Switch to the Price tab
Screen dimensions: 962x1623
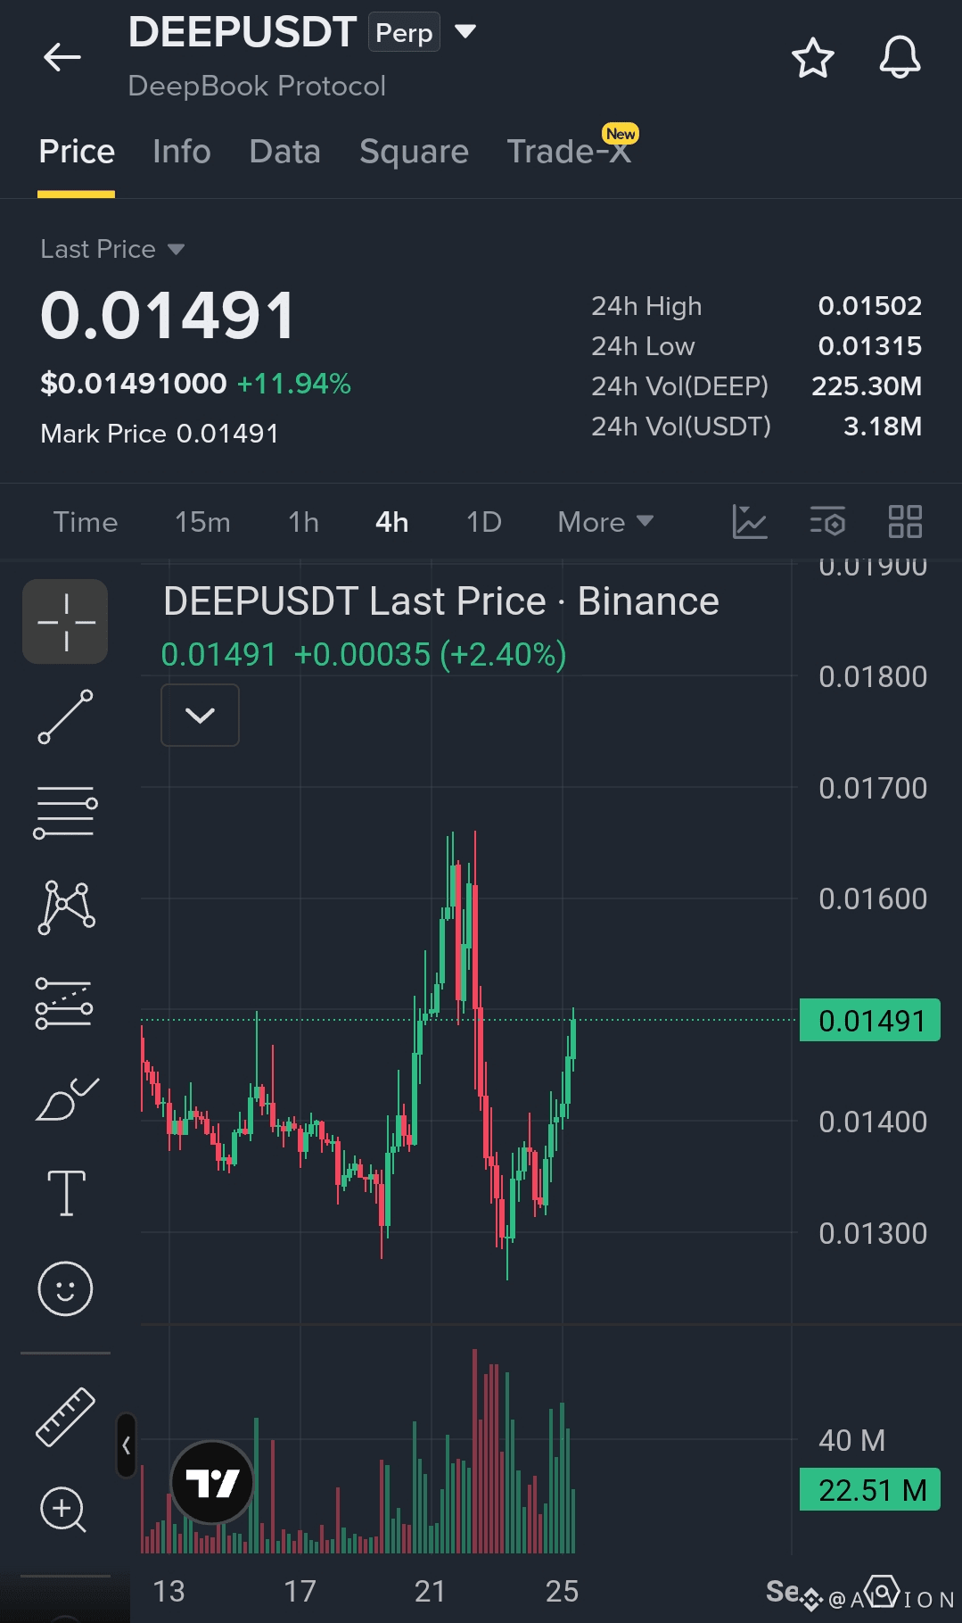(77, 152)
